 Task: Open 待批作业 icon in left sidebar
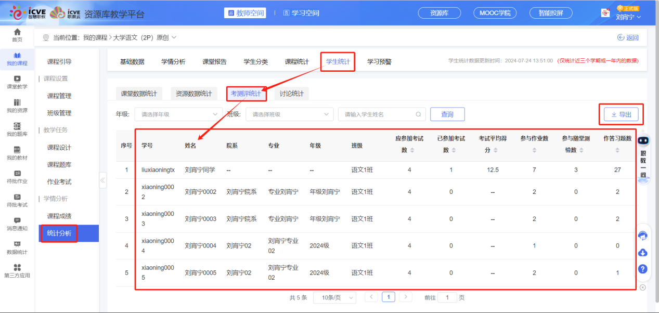(17, 174)
